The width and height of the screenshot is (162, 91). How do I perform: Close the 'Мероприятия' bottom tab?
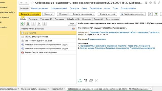tap(65, 89)
